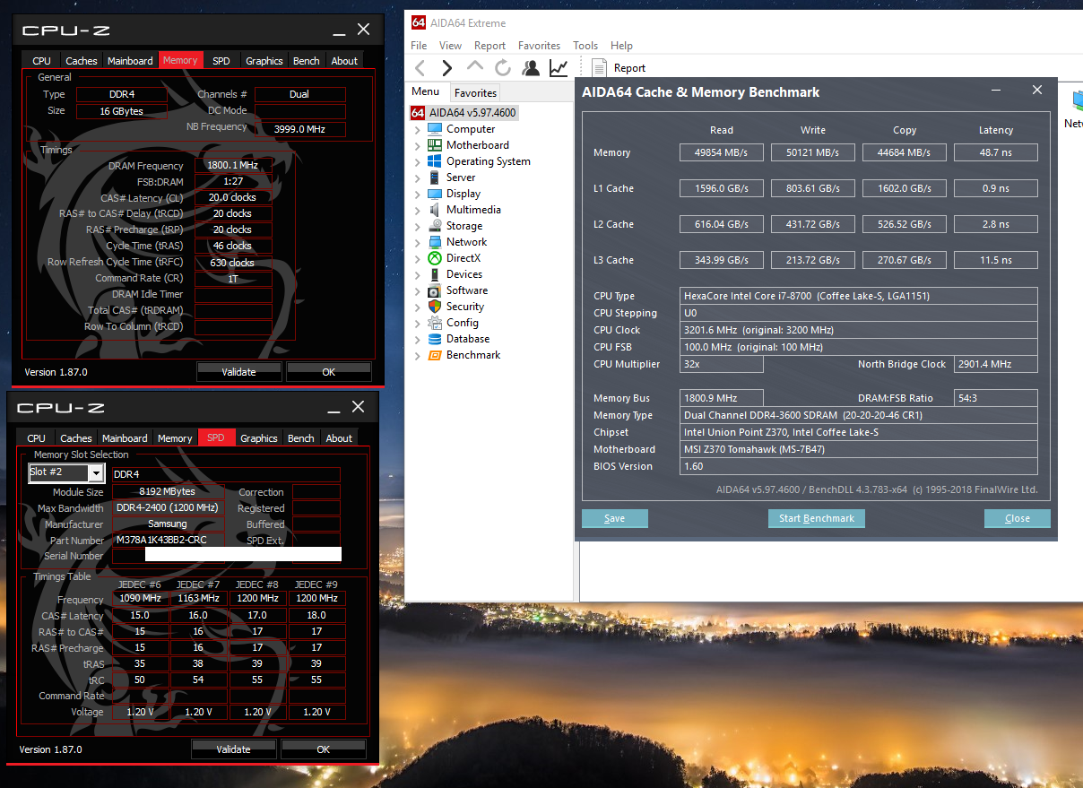Image resolution: width=1083 pixels, height=788 pixels.
Task: Select the Benchmark icon in AIDA64 tree
Action: point(434,355)
